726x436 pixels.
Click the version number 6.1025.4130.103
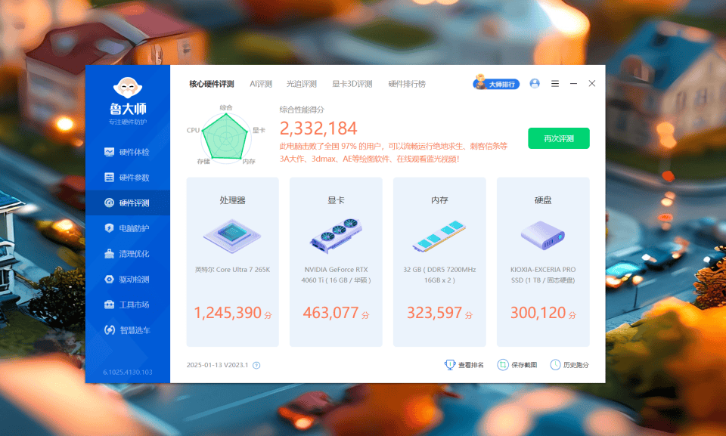point(128,372)
